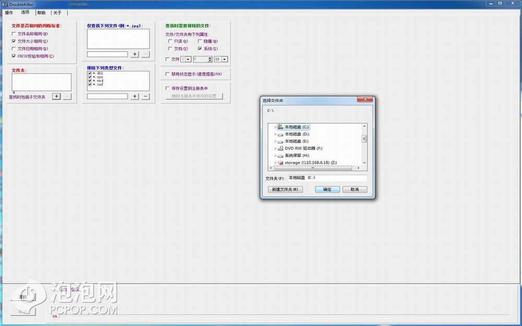Click the search-only file list box
This screenshot has width=522, height=326.
pos(118,39)
